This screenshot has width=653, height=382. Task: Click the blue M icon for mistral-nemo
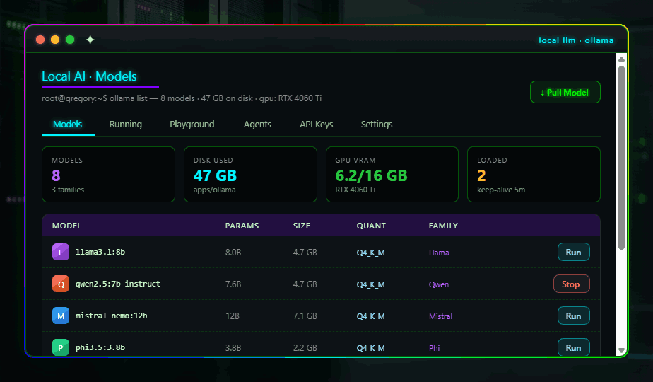pyautogui.click(x=60, y=316)
